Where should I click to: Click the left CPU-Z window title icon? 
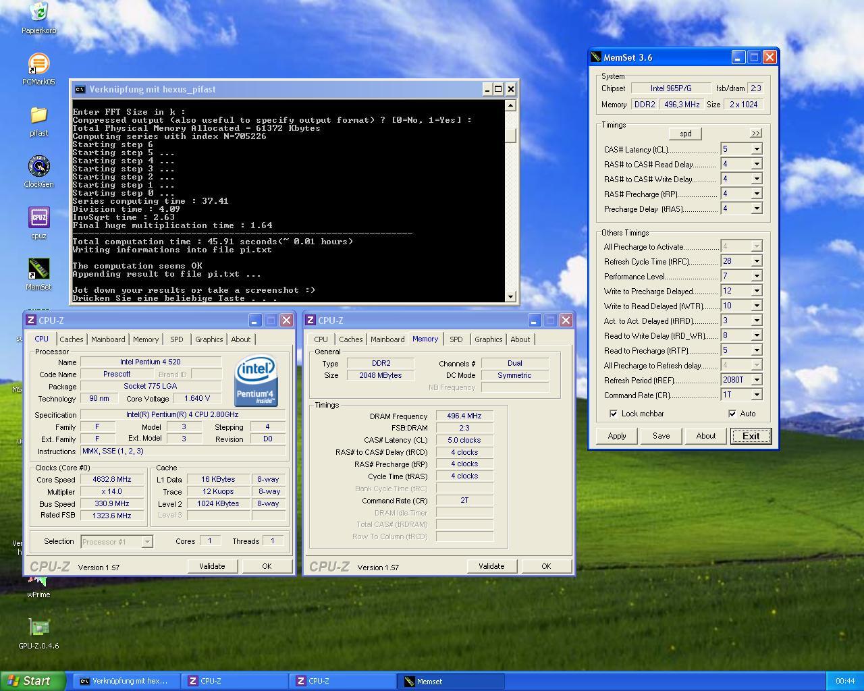(x=31, y=321)
